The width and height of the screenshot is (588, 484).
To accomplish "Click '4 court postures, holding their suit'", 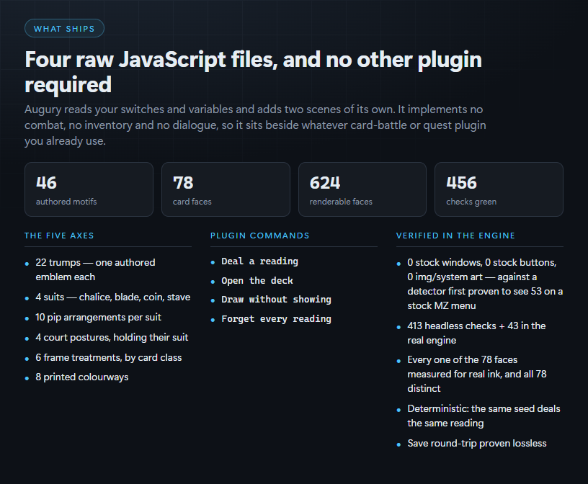I will (x=112, y=337).
